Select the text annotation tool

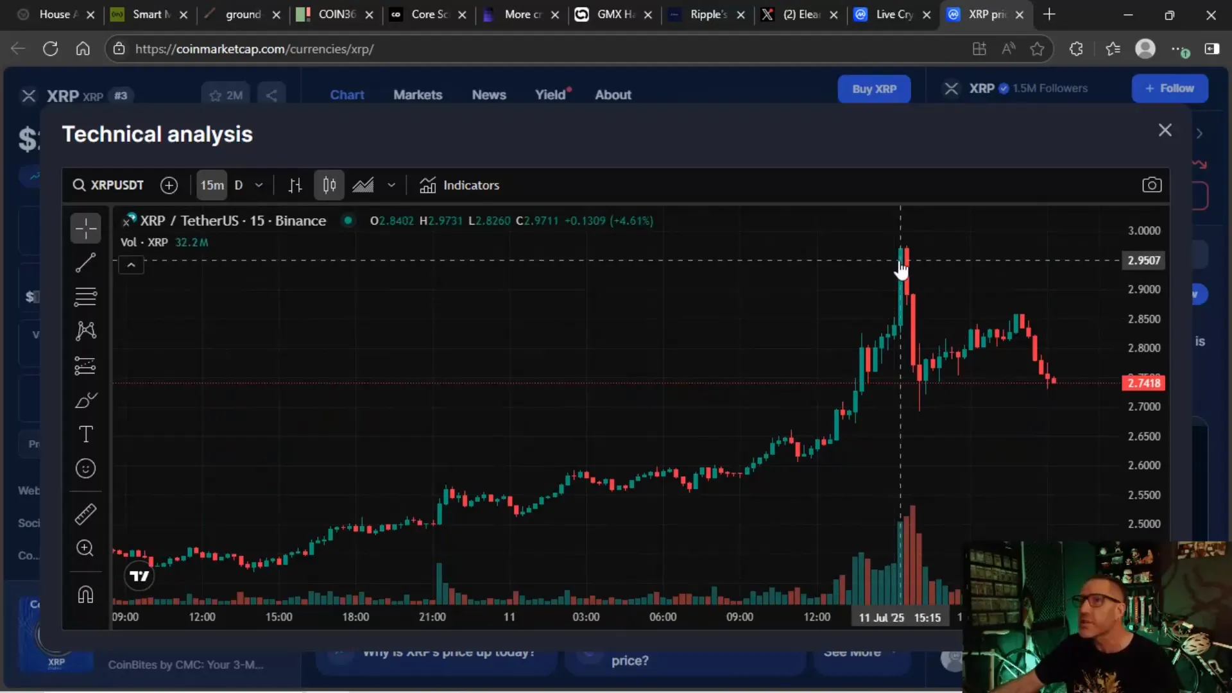(85, 434)
